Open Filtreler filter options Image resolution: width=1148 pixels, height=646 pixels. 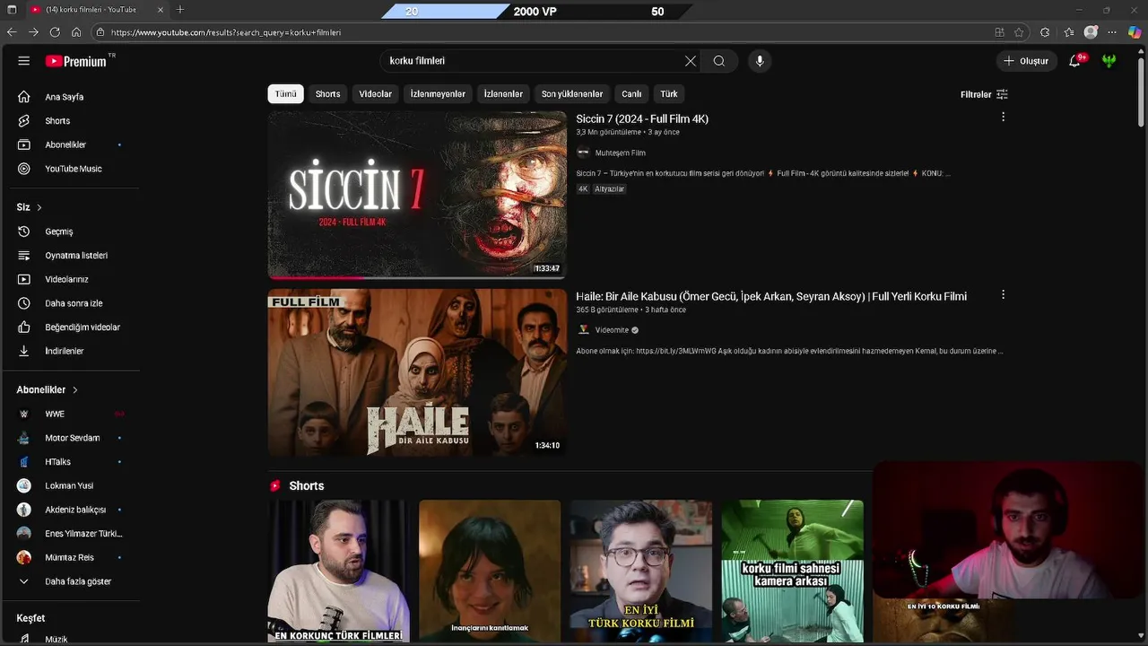tap(984, 94)
